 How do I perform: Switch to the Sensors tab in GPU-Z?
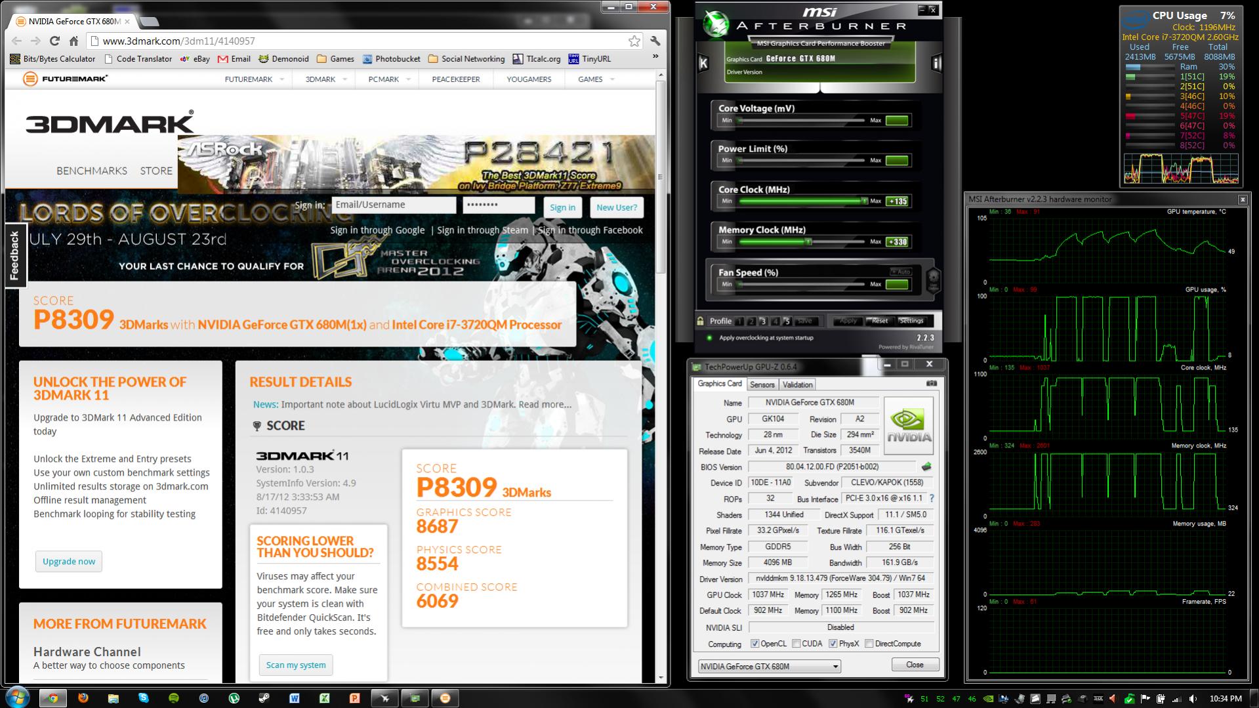click(762, 385)
